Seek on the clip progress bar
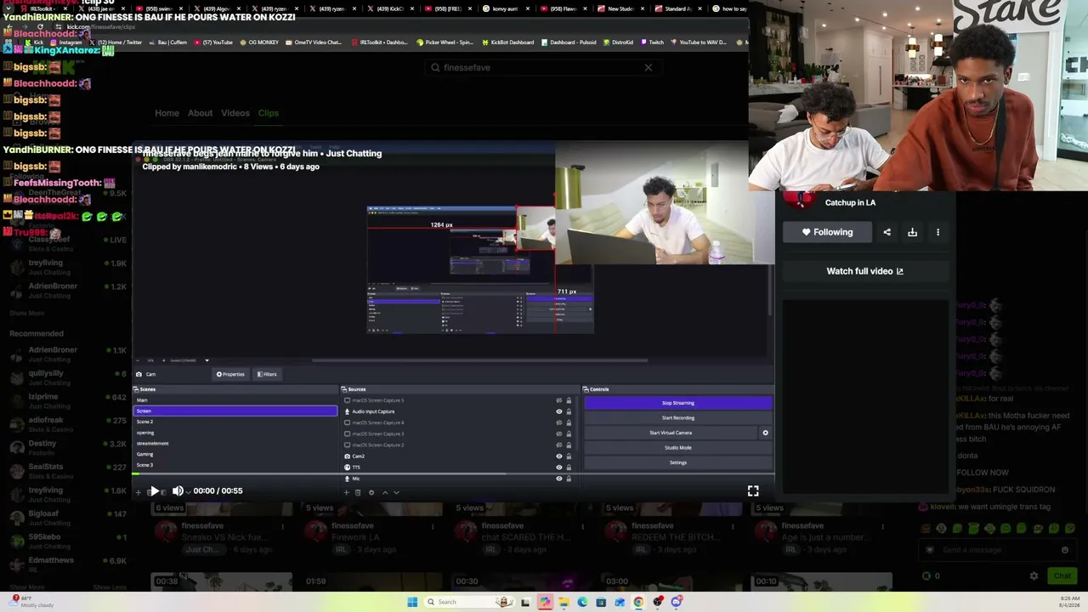The height and width of the screenshot is (612, 1088). pyautogui.click(x=453, y=475)
